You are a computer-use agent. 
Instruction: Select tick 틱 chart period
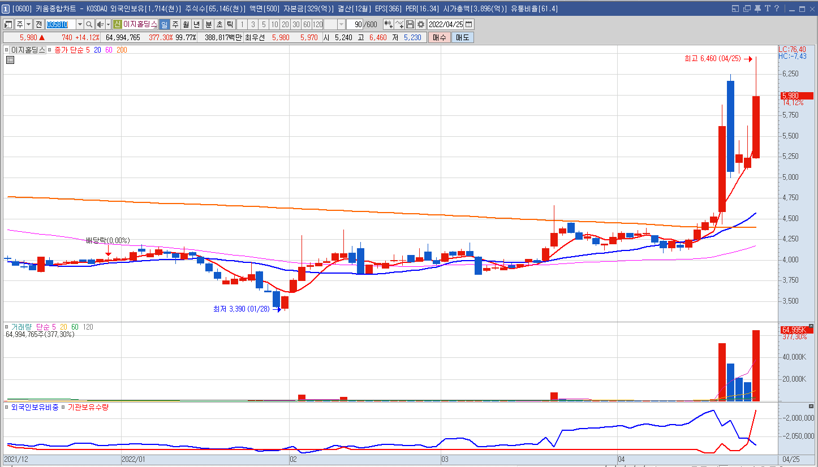(x=230, y=24)
